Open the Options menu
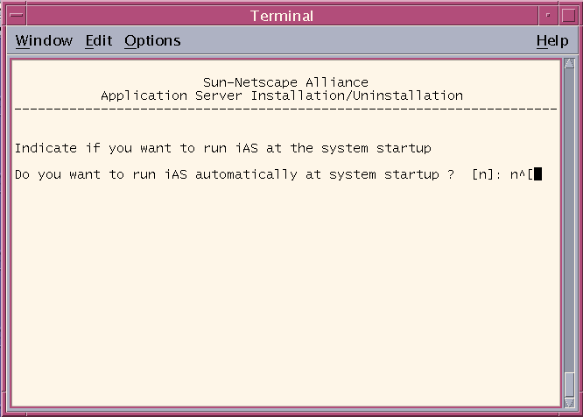Screen dimensions: 583x417 point(152,40)
